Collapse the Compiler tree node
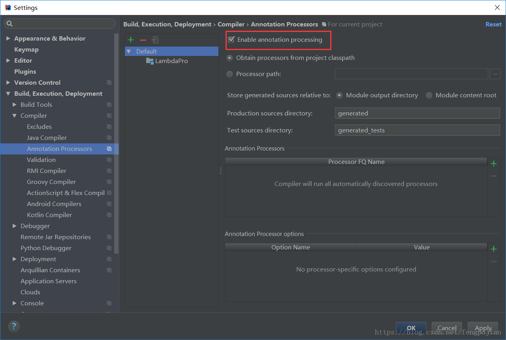This screenshot has width=506, height=340. pyautogui.click(x=15, y=116)
